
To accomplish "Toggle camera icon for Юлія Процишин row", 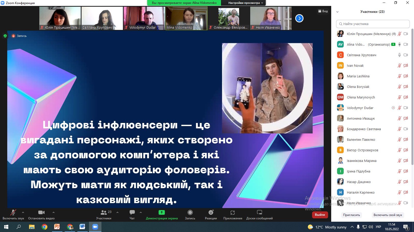I will (x=406, y=34).
